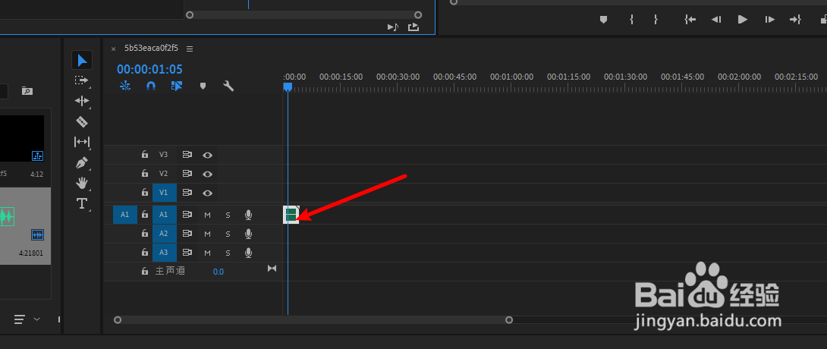This screenshot has width=827, height=349.
Task: Go to In point in Program monitor
Action: [690, 20]
